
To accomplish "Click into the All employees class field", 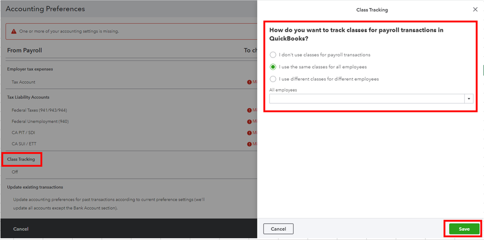I will pos(367,99).
